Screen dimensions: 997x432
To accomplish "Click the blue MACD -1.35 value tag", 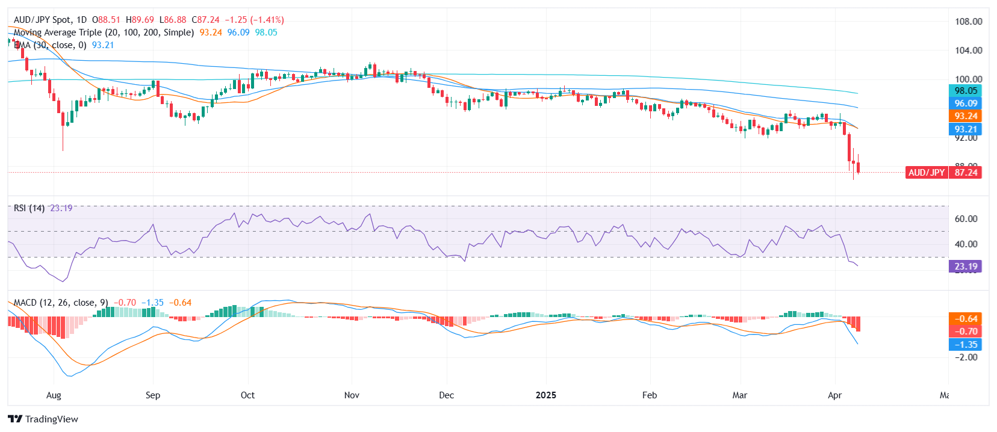I will (965, 345).
